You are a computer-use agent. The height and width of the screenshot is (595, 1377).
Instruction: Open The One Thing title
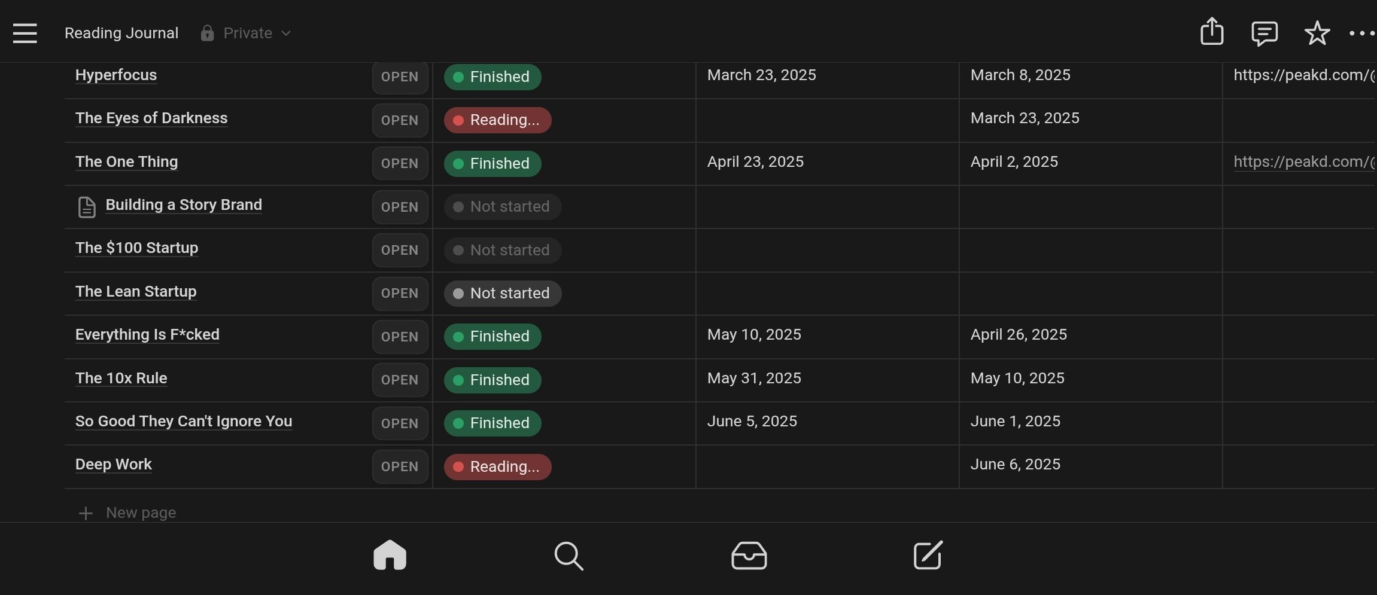pos(126,161)
